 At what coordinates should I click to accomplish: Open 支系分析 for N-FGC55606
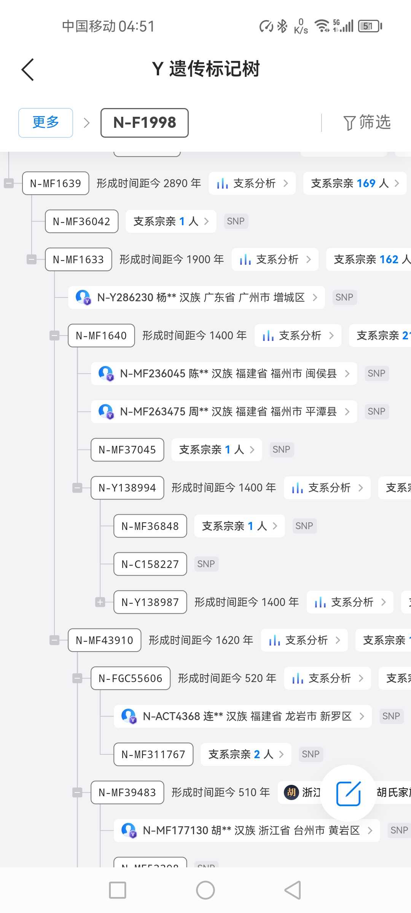328,678
